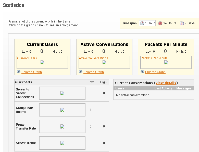This screenshot has height=152, width=199.
Task: Click plus icon under Current Users graph
Action: point(19,72)
